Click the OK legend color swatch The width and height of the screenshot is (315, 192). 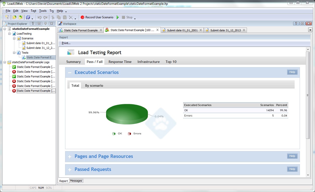(114, 134)
